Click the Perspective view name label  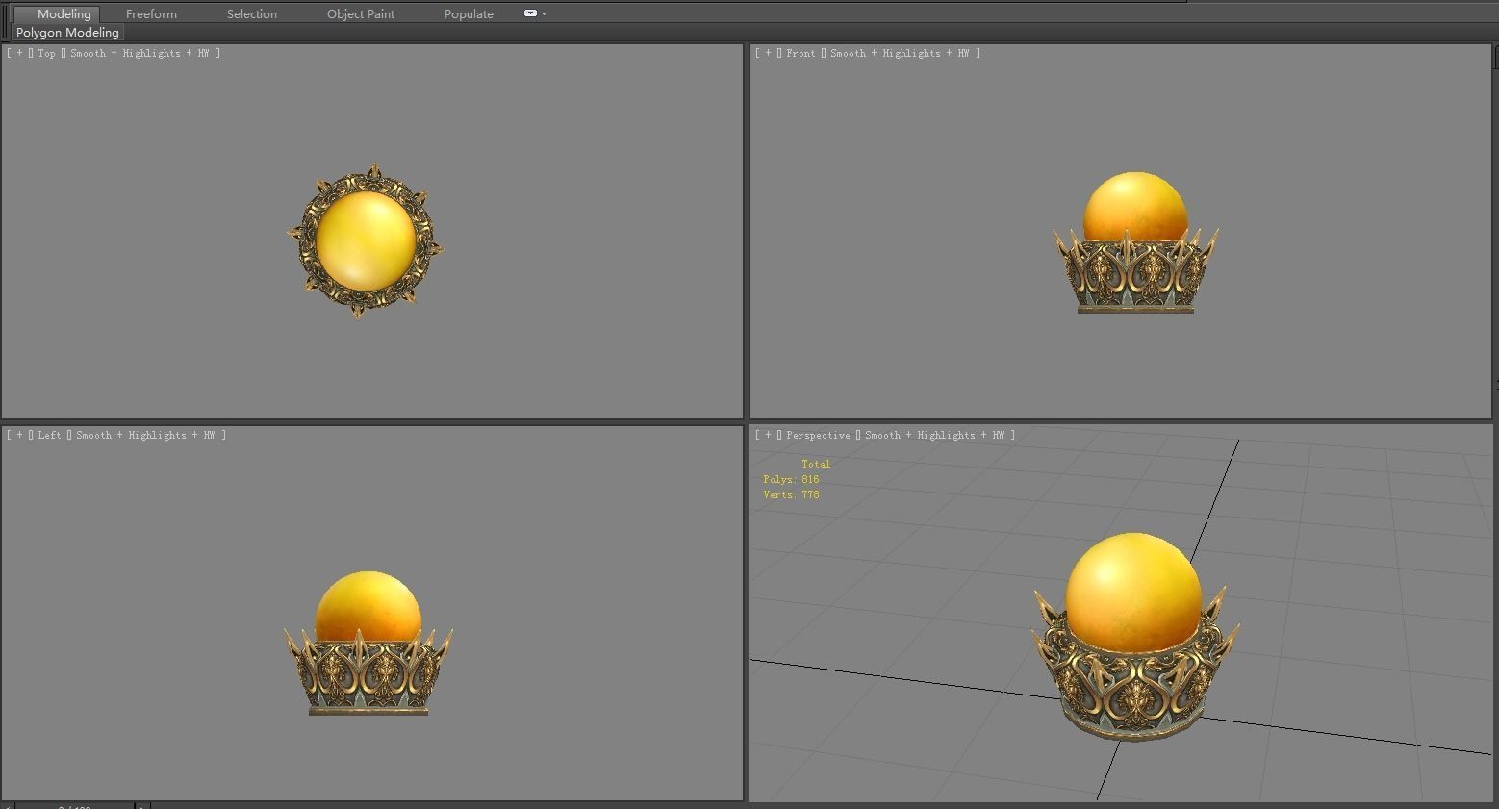[818, 435]
